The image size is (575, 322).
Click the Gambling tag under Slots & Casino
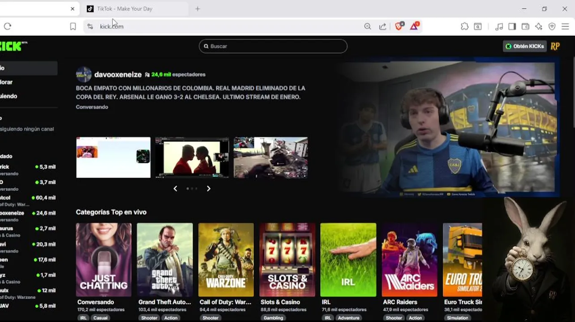pos(273,318)
